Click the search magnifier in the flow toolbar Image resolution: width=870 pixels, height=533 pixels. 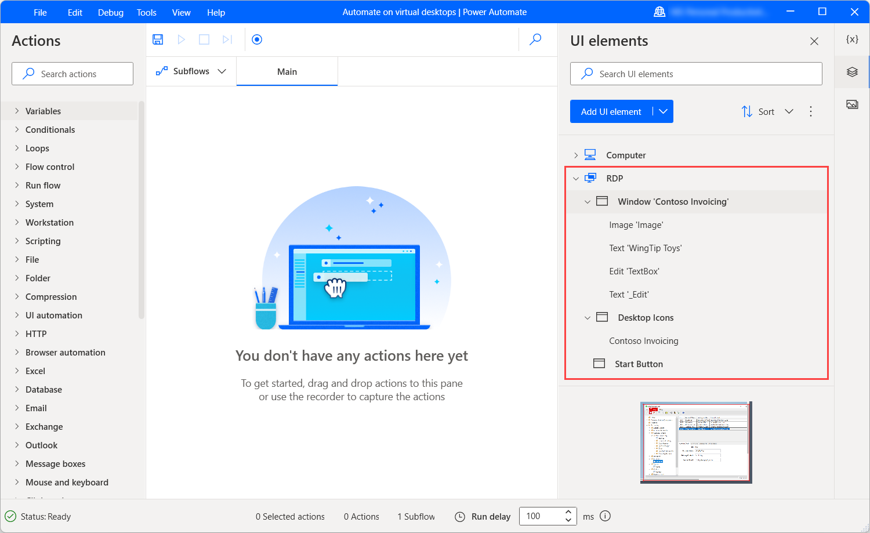tap(535, 39)
